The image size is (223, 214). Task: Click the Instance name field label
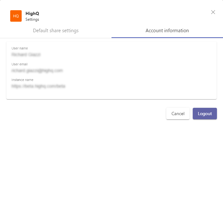(22, 80)
